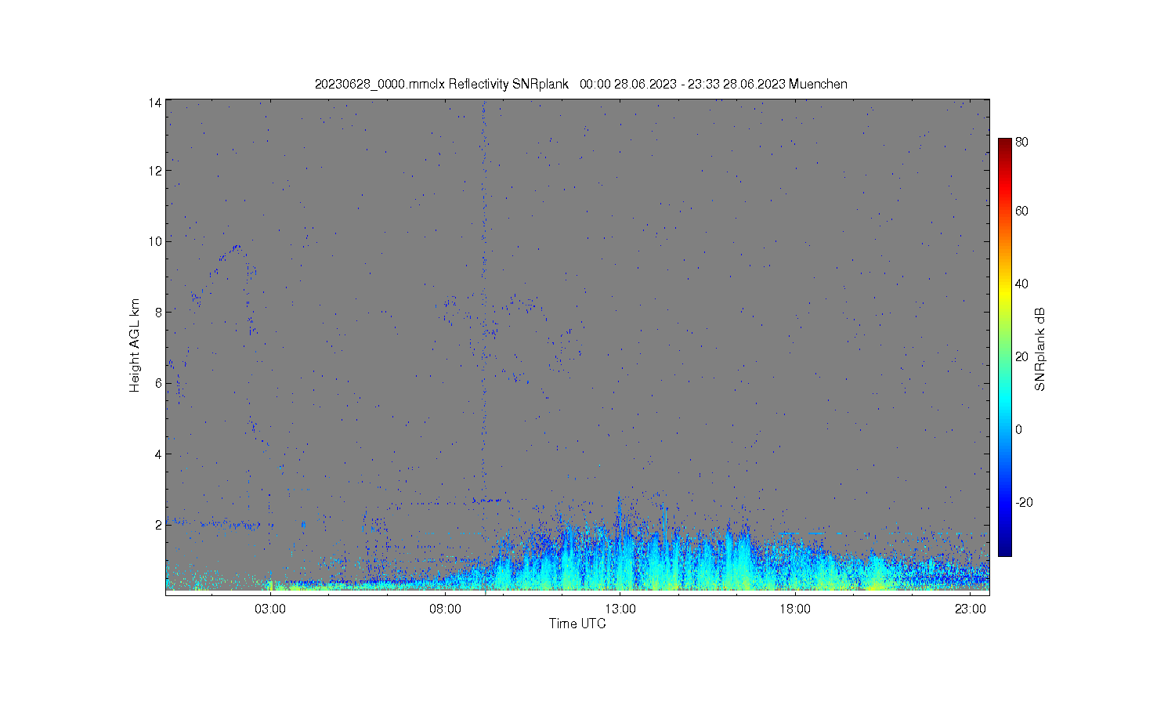
Task: Click the colorbar 40 value label
Action: (x=1021, y=284)
